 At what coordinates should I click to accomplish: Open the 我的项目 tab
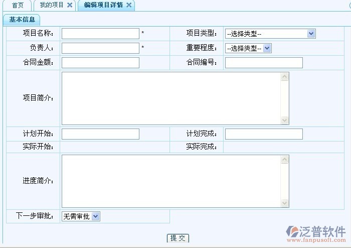coord(51,5)
